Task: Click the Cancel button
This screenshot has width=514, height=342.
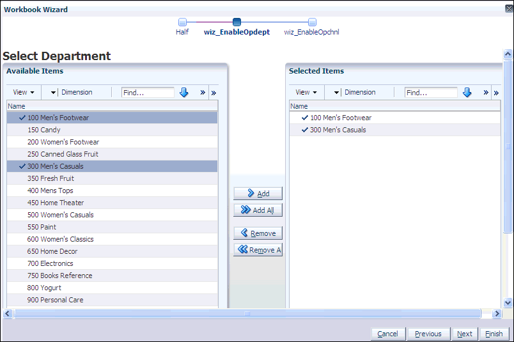Action: pyautogui.click(x=388, y=334)
